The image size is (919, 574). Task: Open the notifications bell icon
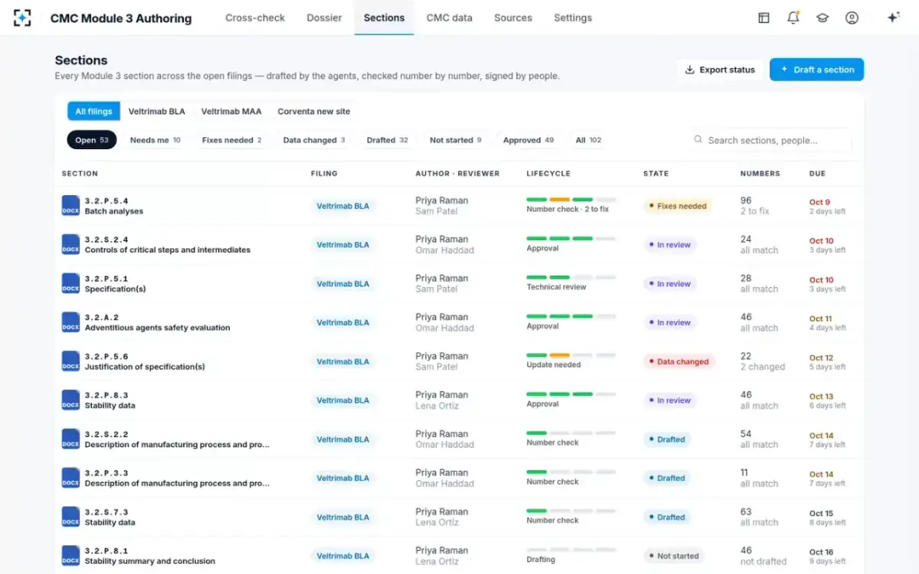(793, 18)
